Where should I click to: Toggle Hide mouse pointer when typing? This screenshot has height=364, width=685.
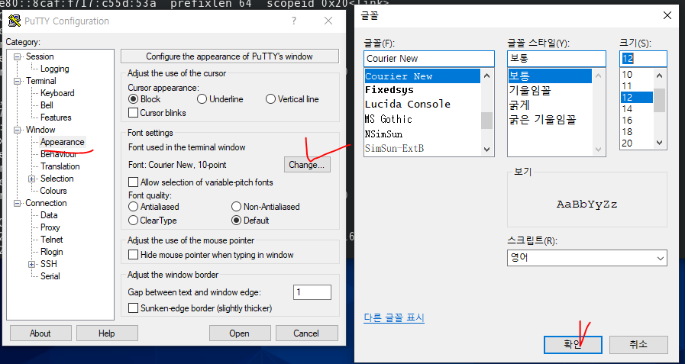[x=133, y=254]
